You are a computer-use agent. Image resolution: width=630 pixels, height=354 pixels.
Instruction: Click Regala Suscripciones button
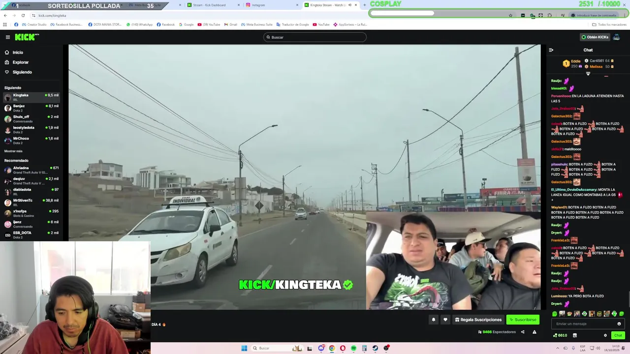(478, 320)
